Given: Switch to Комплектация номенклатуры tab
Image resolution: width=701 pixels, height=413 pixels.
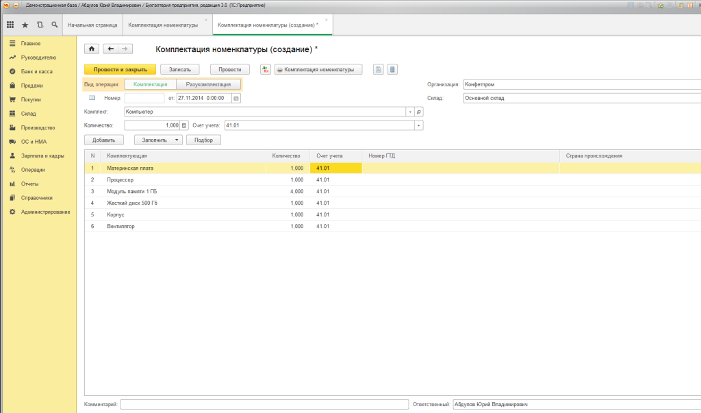Looking at the screenshot, I should [x=163, y=25].
